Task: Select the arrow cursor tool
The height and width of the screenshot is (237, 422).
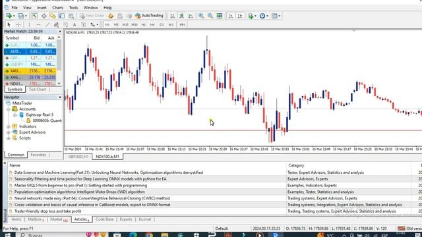Action: point(9,25)
